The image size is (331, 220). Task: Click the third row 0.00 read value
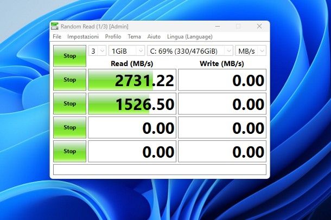132,127
